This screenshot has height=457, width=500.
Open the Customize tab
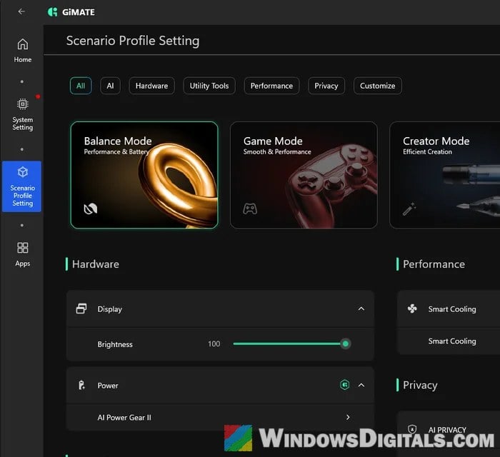coord(378,86)
